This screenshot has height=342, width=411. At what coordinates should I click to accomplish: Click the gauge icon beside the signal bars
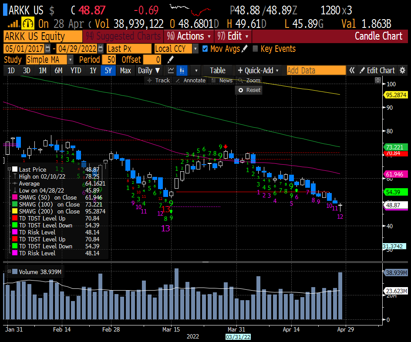point(27,24)
